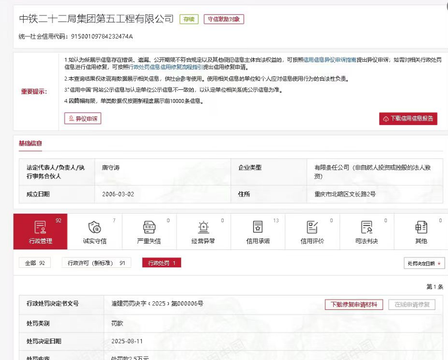Screen dimensions: 448x360
Task: Click the penalty date 2025-08-11
Action: pyautogui.click(x=127, y=341)
